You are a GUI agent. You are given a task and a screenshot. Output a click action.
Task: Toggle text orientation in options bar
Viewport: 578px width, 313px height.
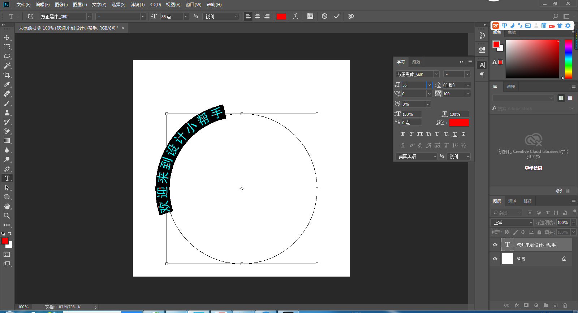click(x=30, y=16)
